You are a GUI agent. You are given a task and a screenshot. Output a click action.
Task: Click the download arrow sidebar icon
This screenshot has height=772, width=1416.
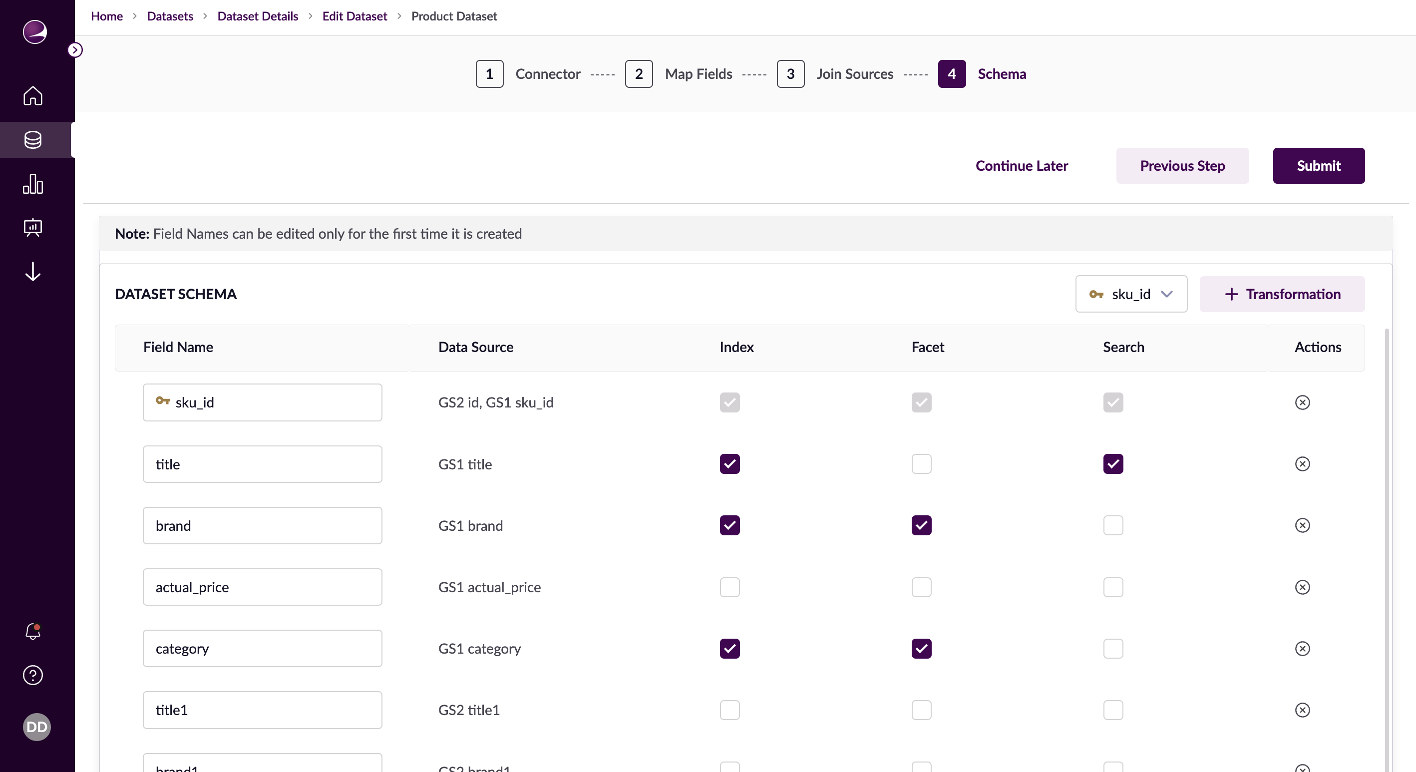(33, 272)
